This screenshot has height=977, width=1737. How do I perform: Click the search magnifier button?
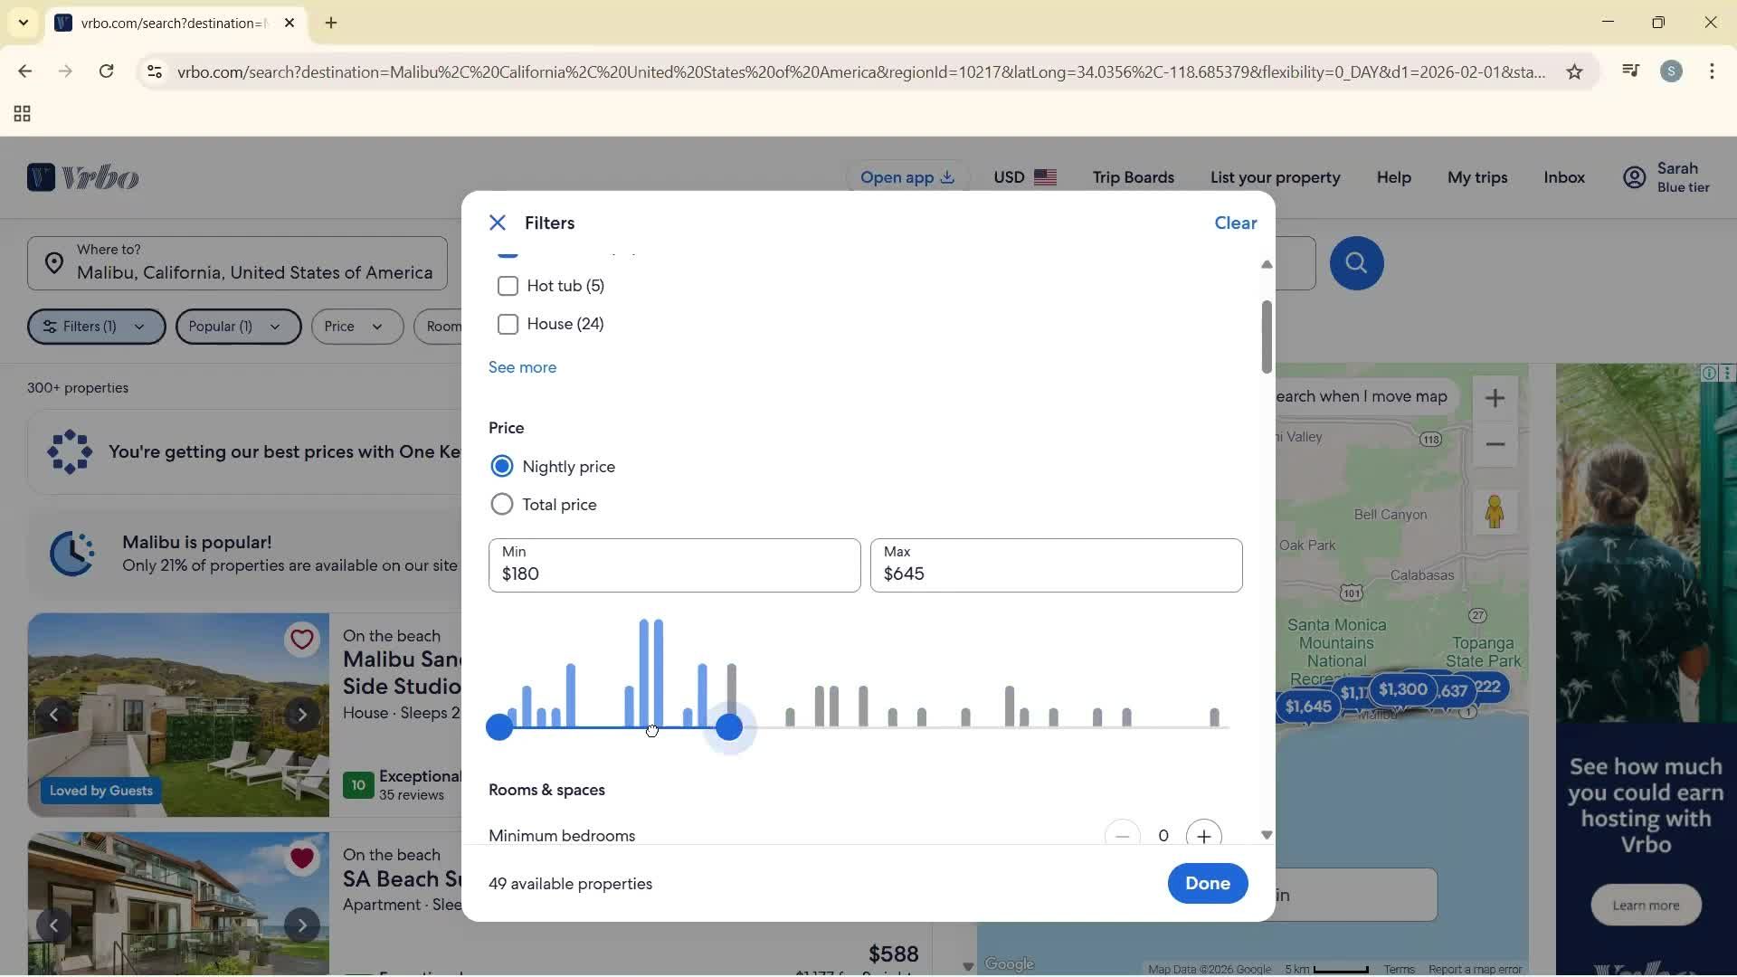coord(1355,263)
